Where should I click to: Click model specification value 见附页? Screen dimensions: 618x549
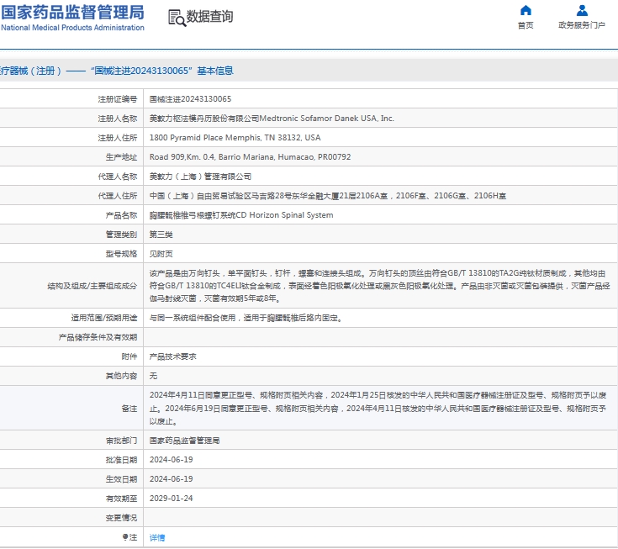tap(161, 254)
